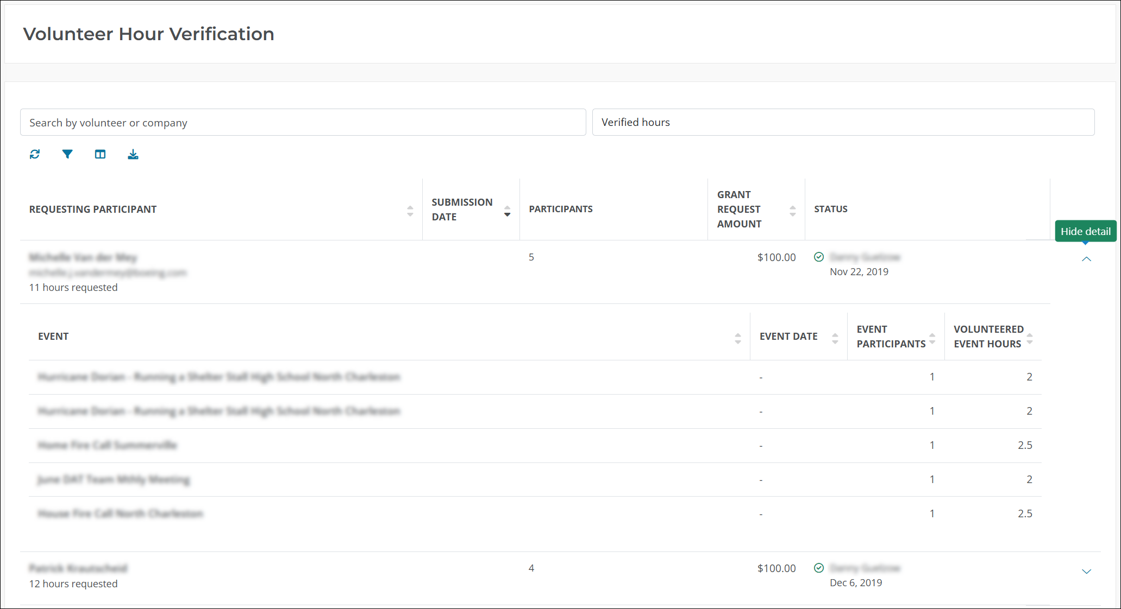Image resolution: width=1121 pixels, height=609 pixels.
Task: Sort event list by Event name arrows
Action: point(738,339)
